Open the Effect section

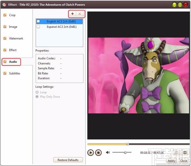(x=10, y=50)
